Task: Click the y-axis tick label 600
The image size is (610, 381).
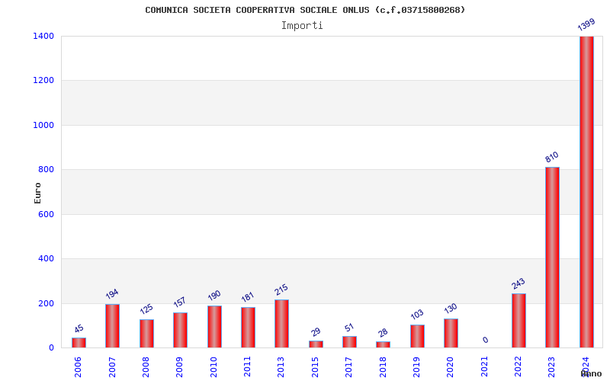Action: tap(46, 214)
